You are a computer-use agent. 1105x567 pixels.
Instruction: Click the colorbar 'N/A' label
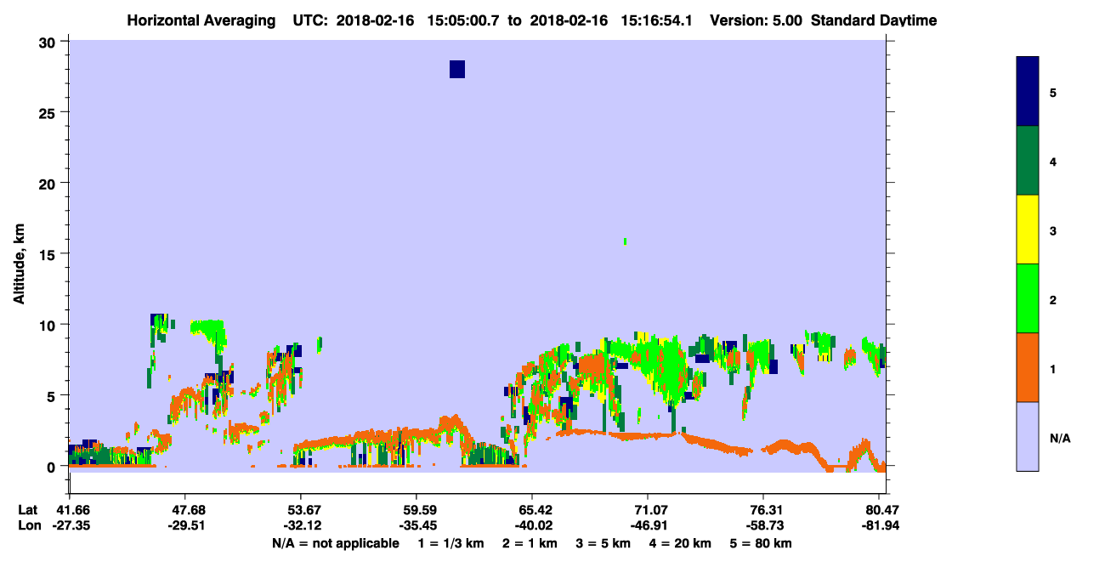(x=1060, y=438)
